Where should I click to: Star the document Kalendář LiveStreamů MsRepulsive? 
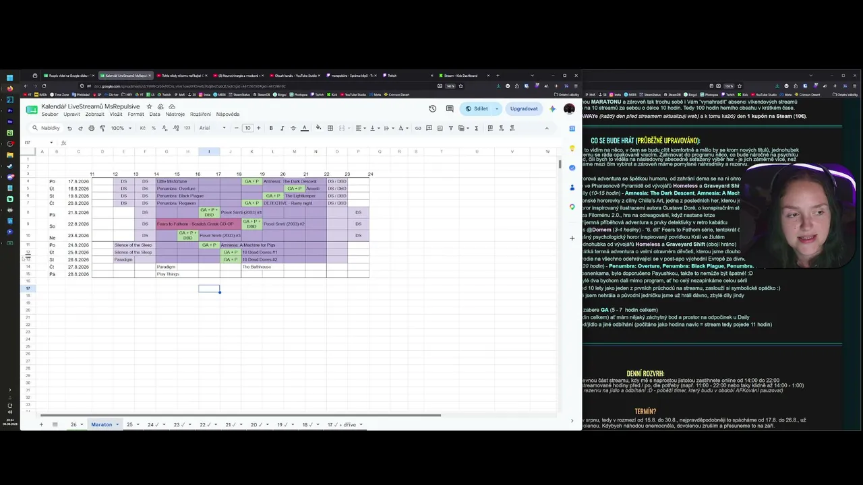click(x=150, y=106)
